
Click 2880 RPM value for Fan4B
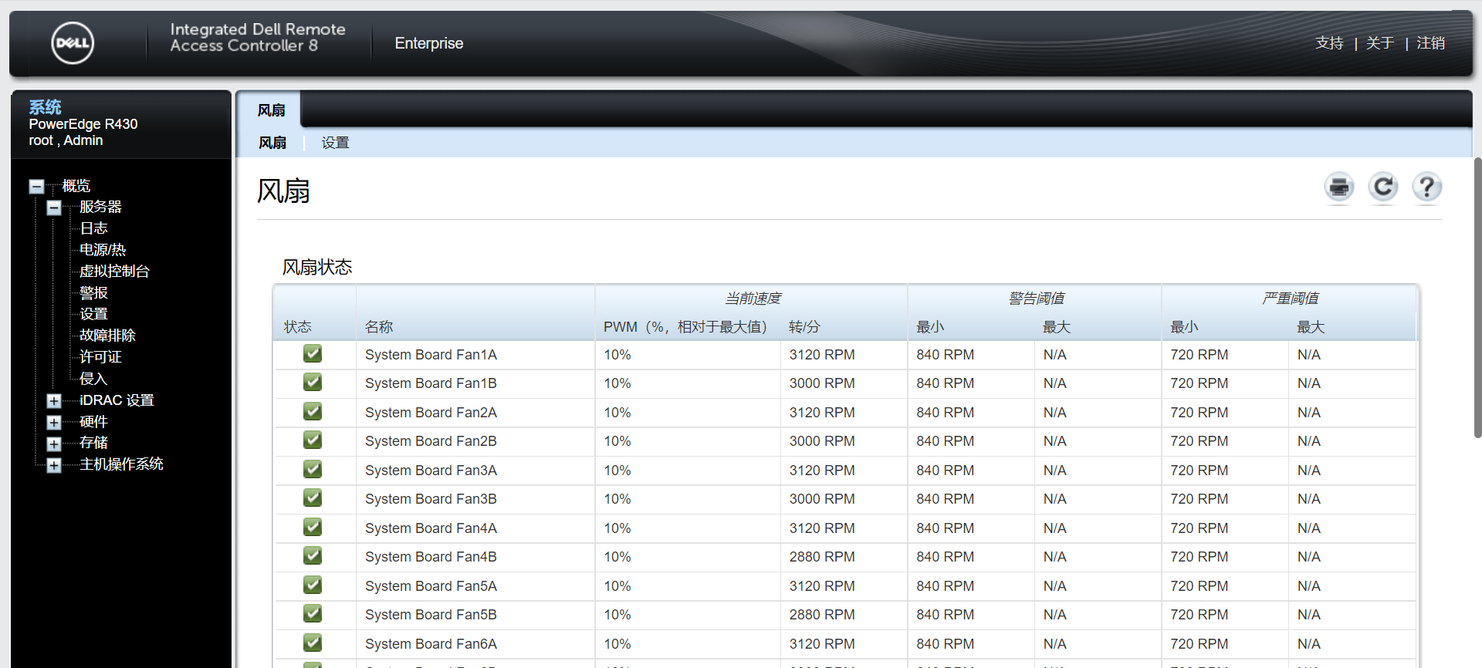822,557
